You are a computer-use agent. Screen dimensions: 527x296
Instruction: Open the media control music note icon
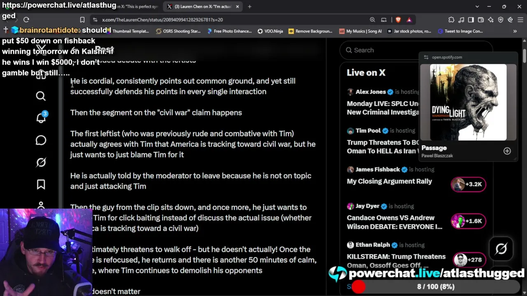tap(461, 19)
